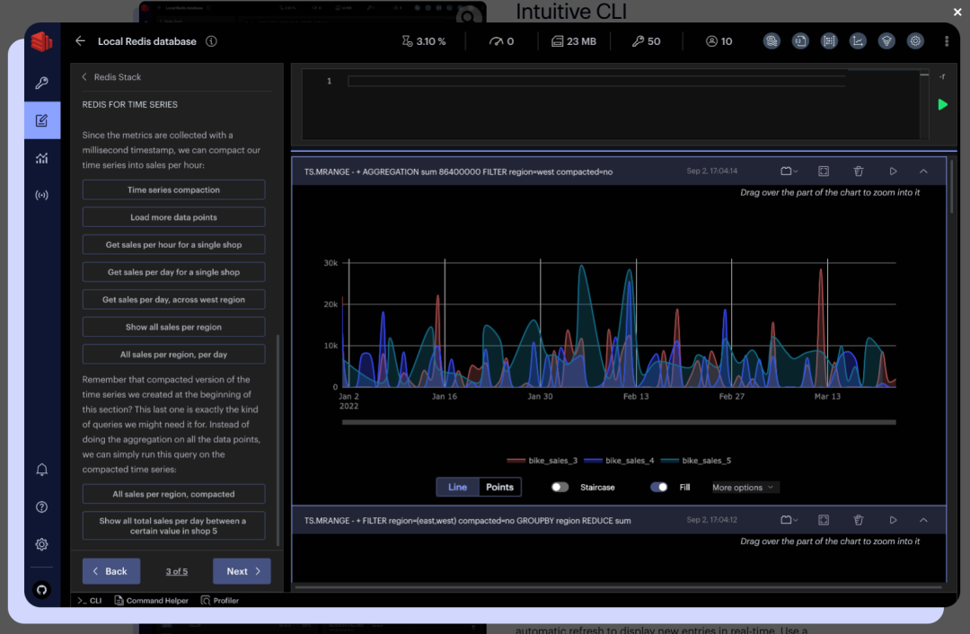Click the All sales per region, compacted button
Screen dimensions: 970x634
(174, 494)
